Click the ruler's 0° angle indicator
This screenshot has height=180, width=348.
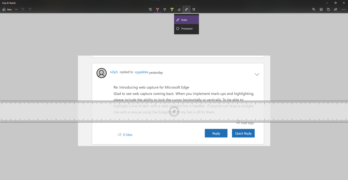(x=174, y=111)
